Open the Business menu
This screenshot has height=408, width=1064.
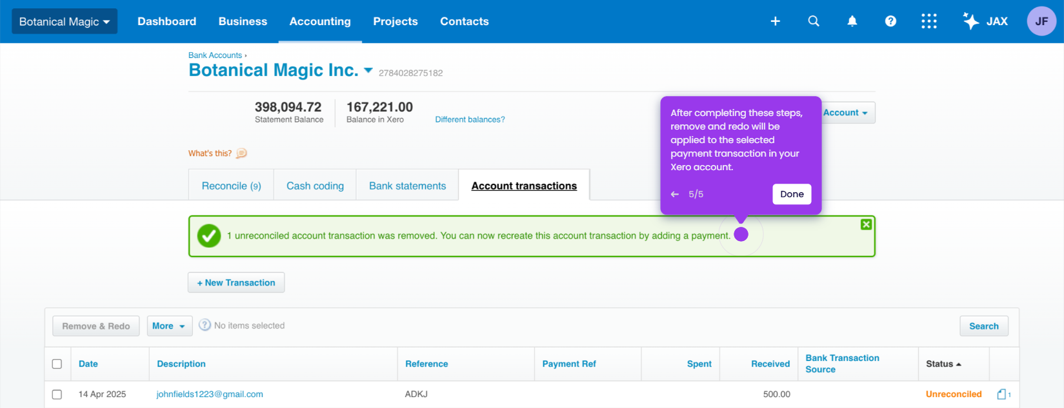pos(243,21)
